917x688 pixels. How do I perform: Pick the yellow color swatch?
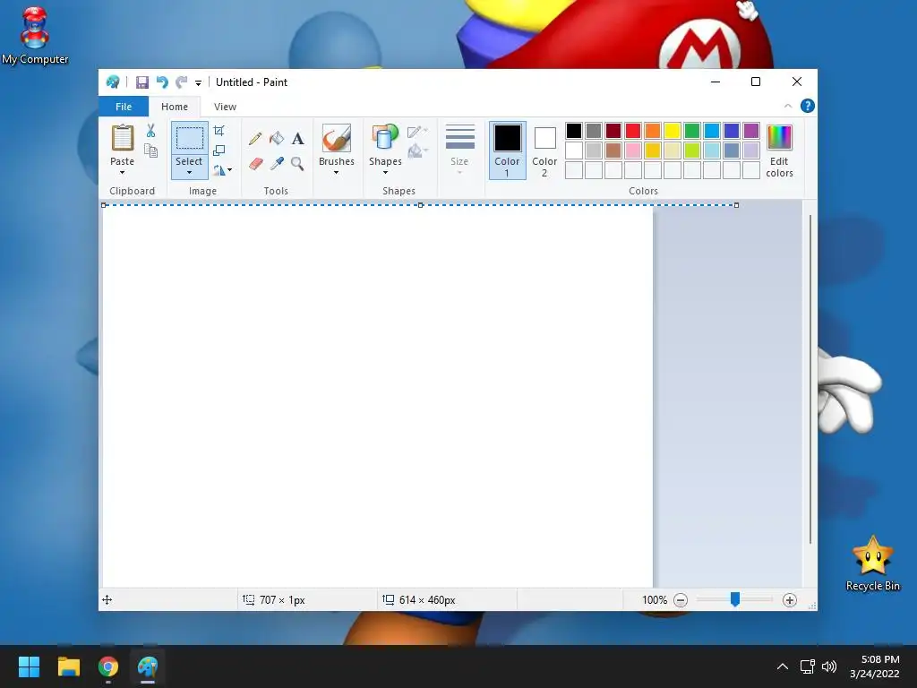coord(672,131)
